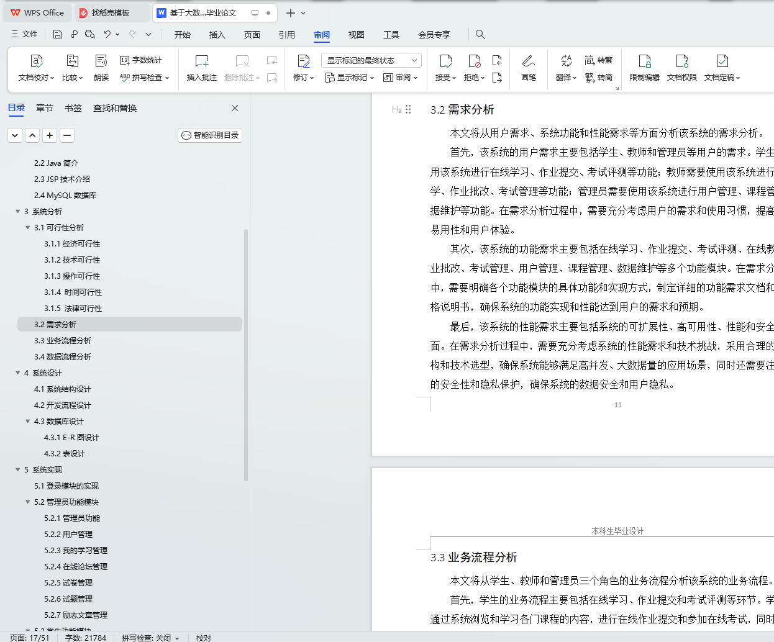The image size is (774, 642).
Task: Toggle 拼写检查: 关闭 in status bar
Action: pyautogui.click(x=150, y=638)
